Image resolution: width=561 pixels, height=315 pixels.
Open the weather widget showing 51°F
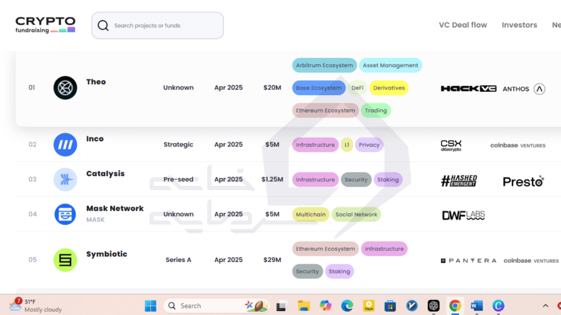(x=36, y=305)
